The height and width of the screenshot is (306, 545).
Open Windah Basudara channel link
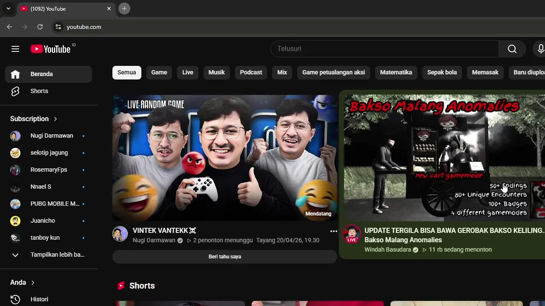(387, 250)
